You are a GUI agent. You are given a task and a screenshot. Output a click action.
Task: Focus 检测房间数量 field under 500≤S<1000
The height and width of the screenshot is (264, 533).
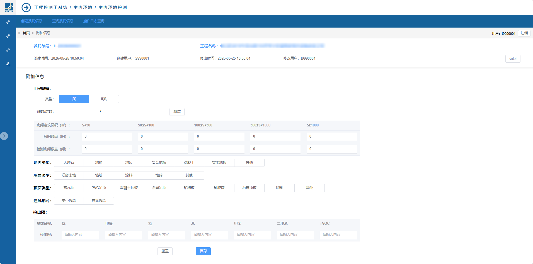275,149
